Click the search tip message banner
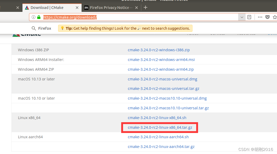 point(125,28)
